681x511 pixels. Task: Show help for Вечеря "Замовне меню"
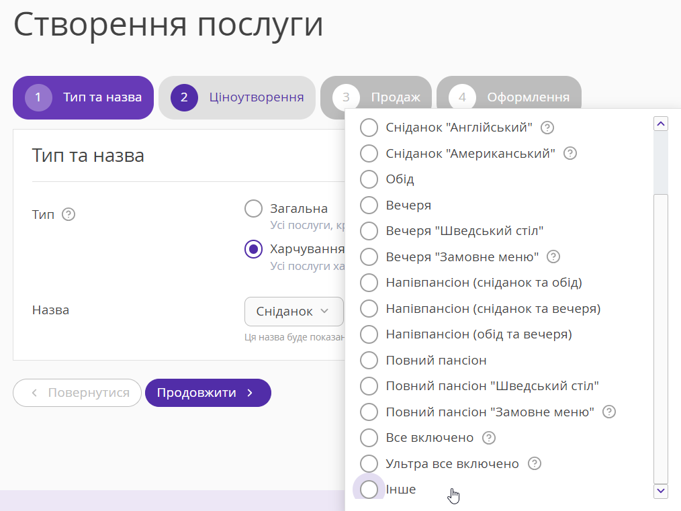[553, 257]
